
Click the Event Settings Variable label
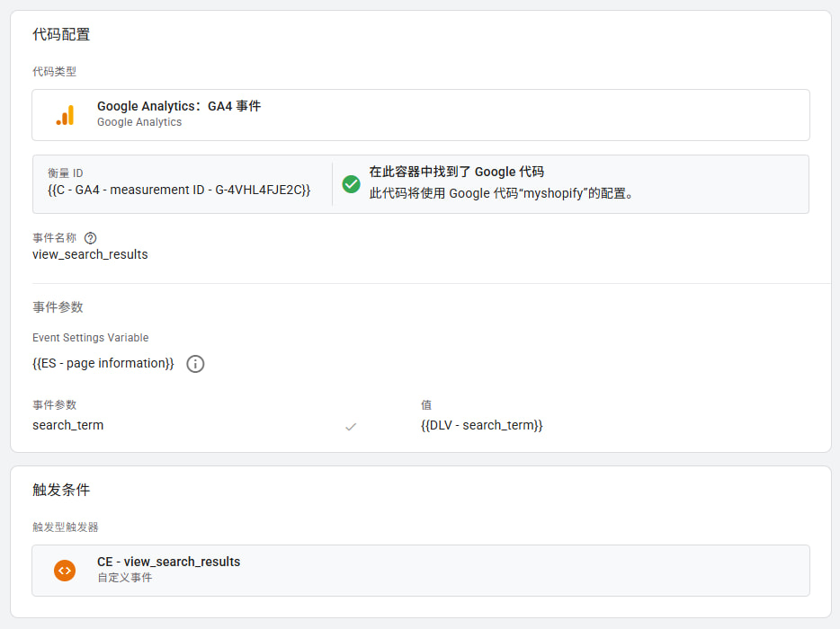tap(91, 338)
